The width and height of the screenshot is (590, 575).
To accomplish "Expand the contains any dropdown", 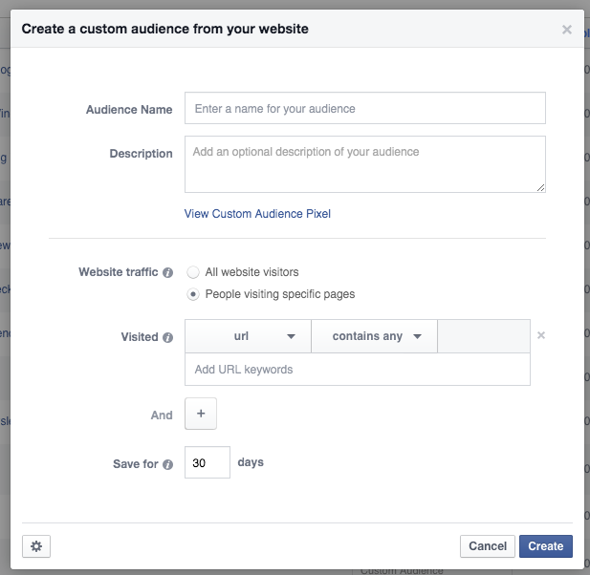I will click(374, 336).
